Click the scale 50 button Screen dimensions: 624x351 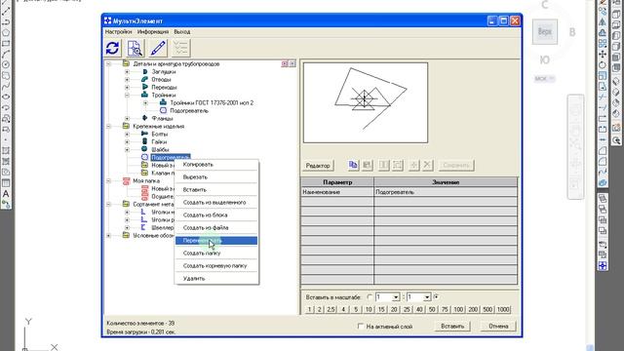click(432, 309)
